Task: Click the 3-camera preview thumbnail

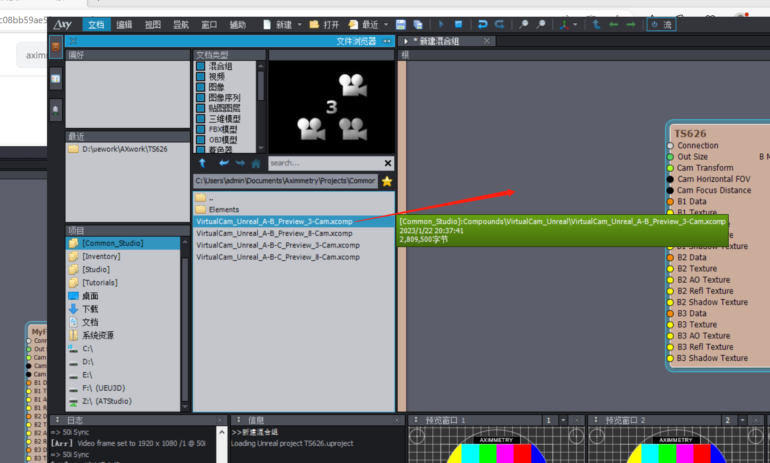Action: (x=332, y=107)
